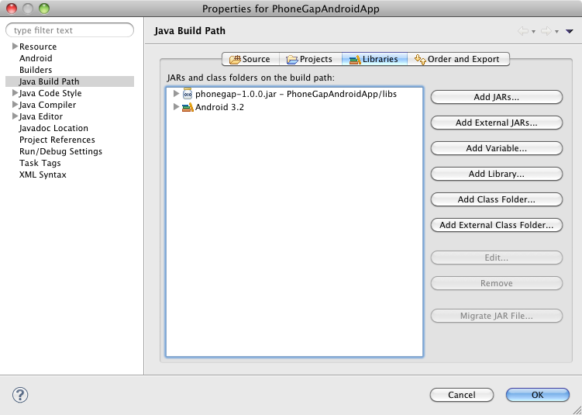The width and height of the screenshot is (582, 415).
Task: Expand the Java Compiler node
Action: [x=15, y=104]
